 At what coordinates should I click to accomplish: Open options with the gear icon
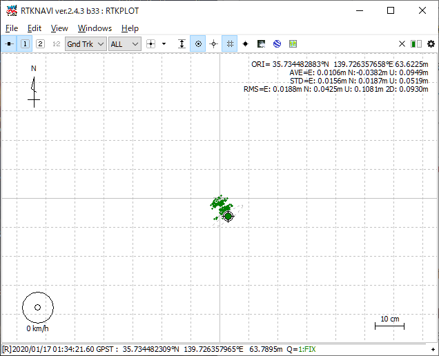point(431,43)
